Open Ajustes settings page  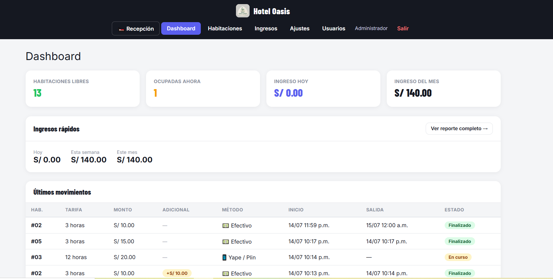pos(300,28)
